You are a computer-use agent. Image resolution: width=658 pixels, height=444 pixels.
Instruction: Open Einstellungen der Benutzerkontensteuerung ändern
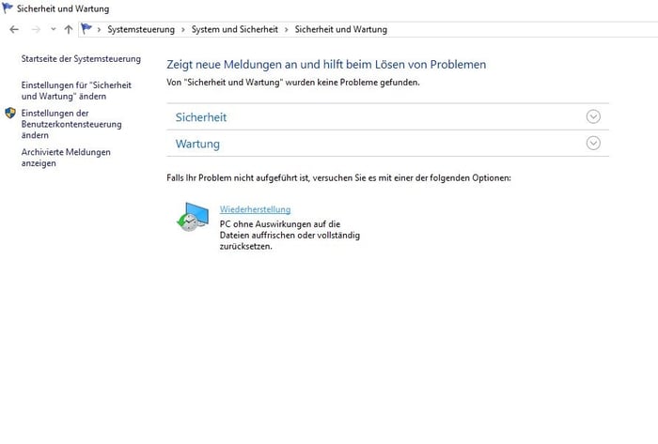(x=71, y=124)
